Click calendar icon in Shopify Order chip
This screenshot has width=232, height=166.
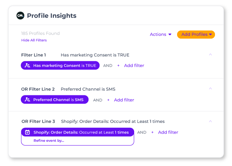click(x=27, y=132)
